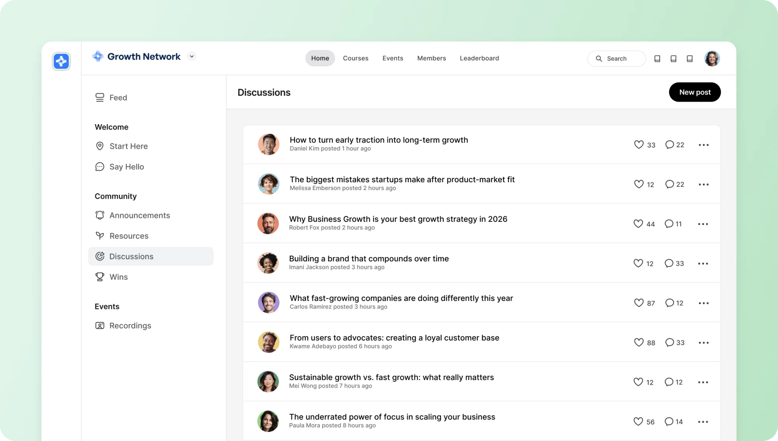Screen dimensions: 778x441
Task: Open more options for Mei Wong's post
Action: pos(703,382)
